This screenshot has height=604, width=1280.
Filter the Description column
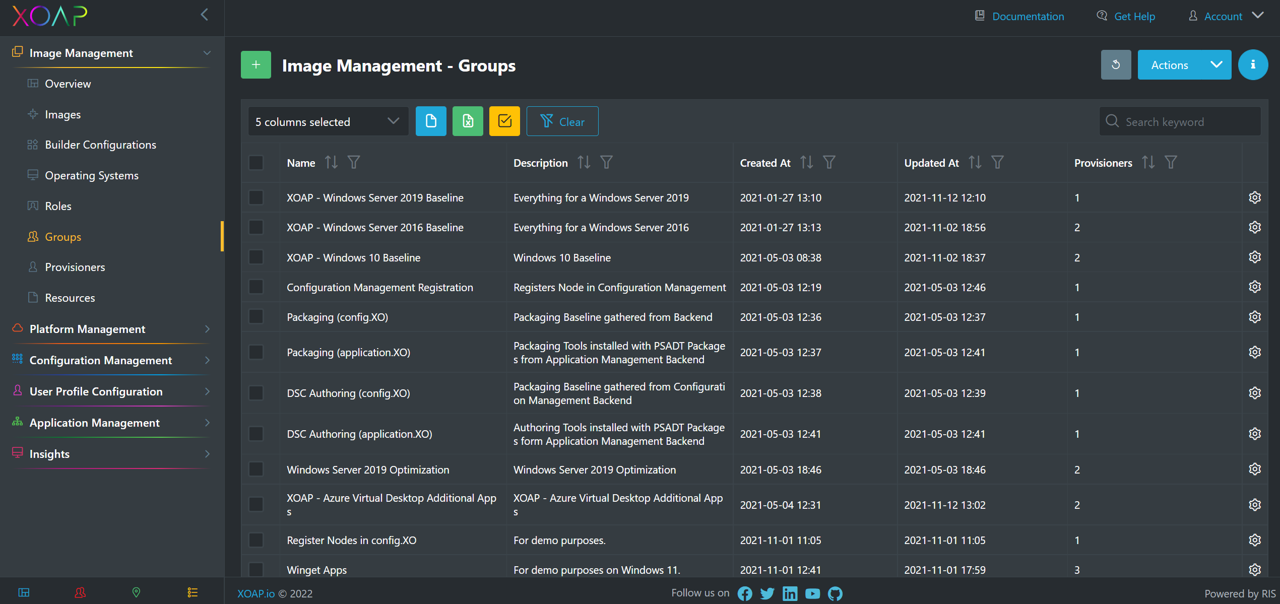pos(607,163)
